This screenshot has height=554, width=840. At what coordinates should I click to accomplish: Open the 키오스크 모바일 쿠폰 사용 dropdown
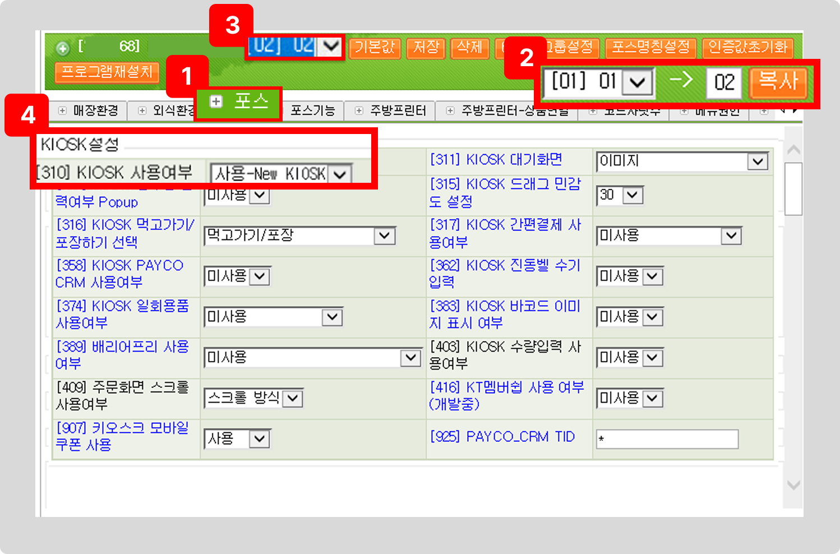point(260,438)
